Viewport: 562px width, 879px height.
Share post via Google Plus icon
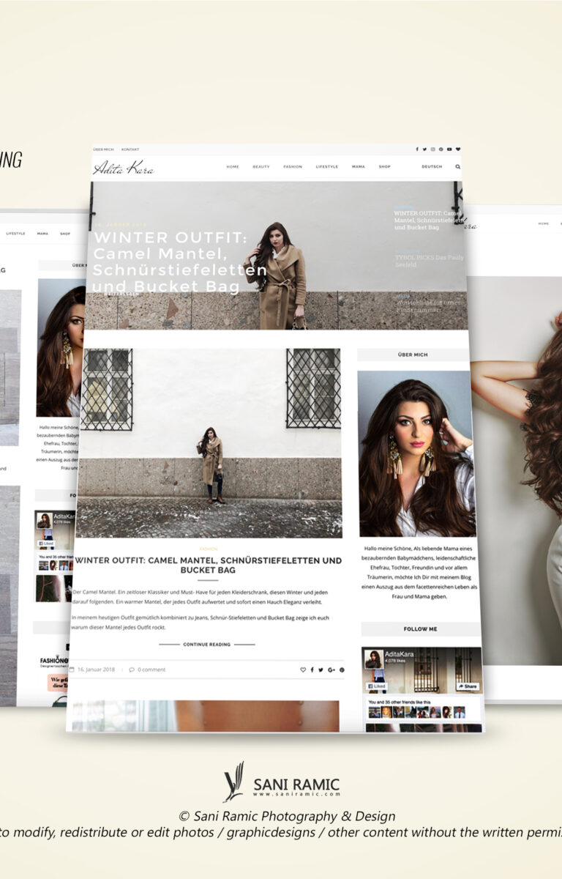point(331,670)
